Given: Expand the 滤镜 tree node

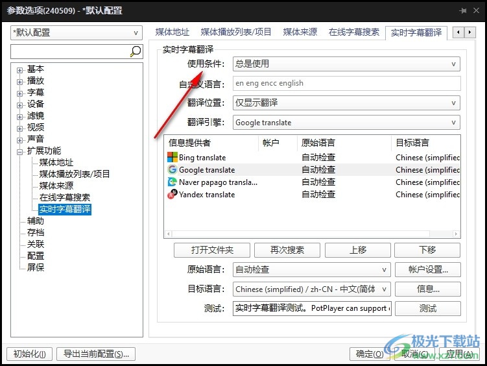Looking at the screenshot, I should tap(20, 117).
